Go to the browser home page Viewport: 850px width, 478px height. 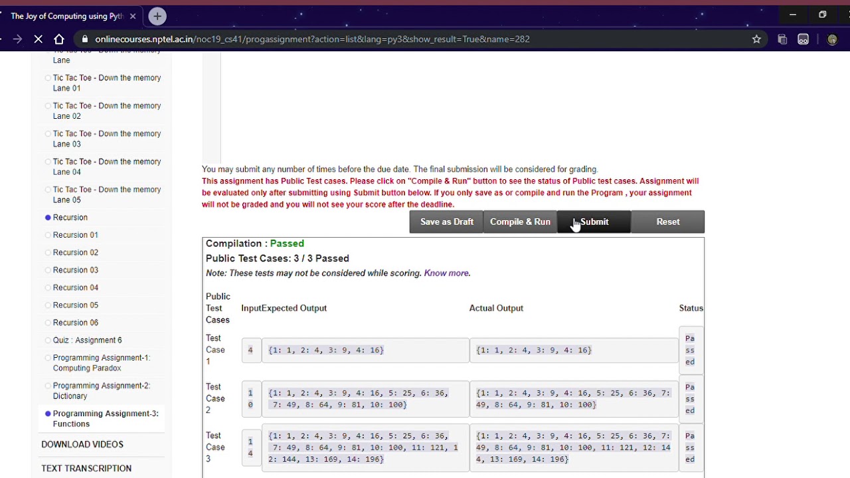coord(59,39)
